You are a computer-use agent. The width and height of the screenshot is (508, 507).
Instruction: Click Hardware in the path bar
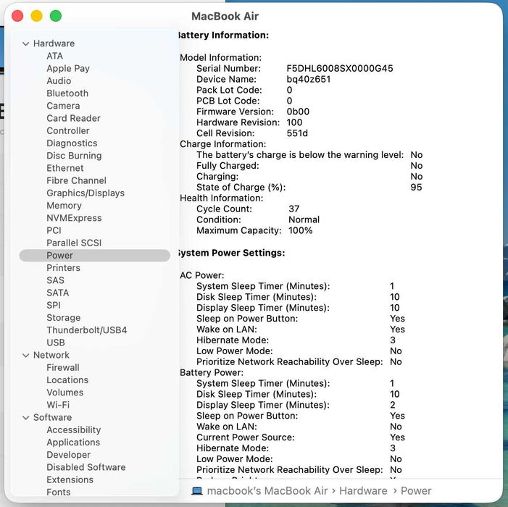click(x=363, y=491)
